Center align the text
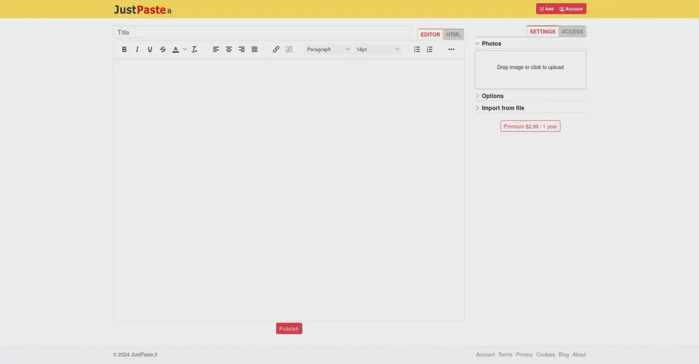 229,49
